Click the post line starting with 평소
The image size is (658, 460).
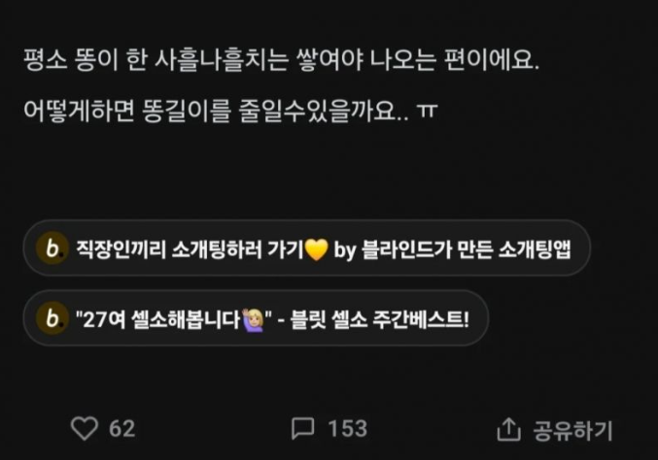point(281,61)
